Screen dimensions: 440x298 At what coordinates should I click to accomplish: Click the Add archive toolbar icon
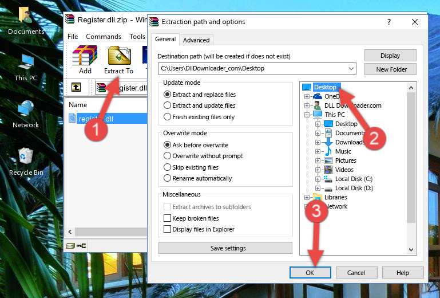click(85, 60)
